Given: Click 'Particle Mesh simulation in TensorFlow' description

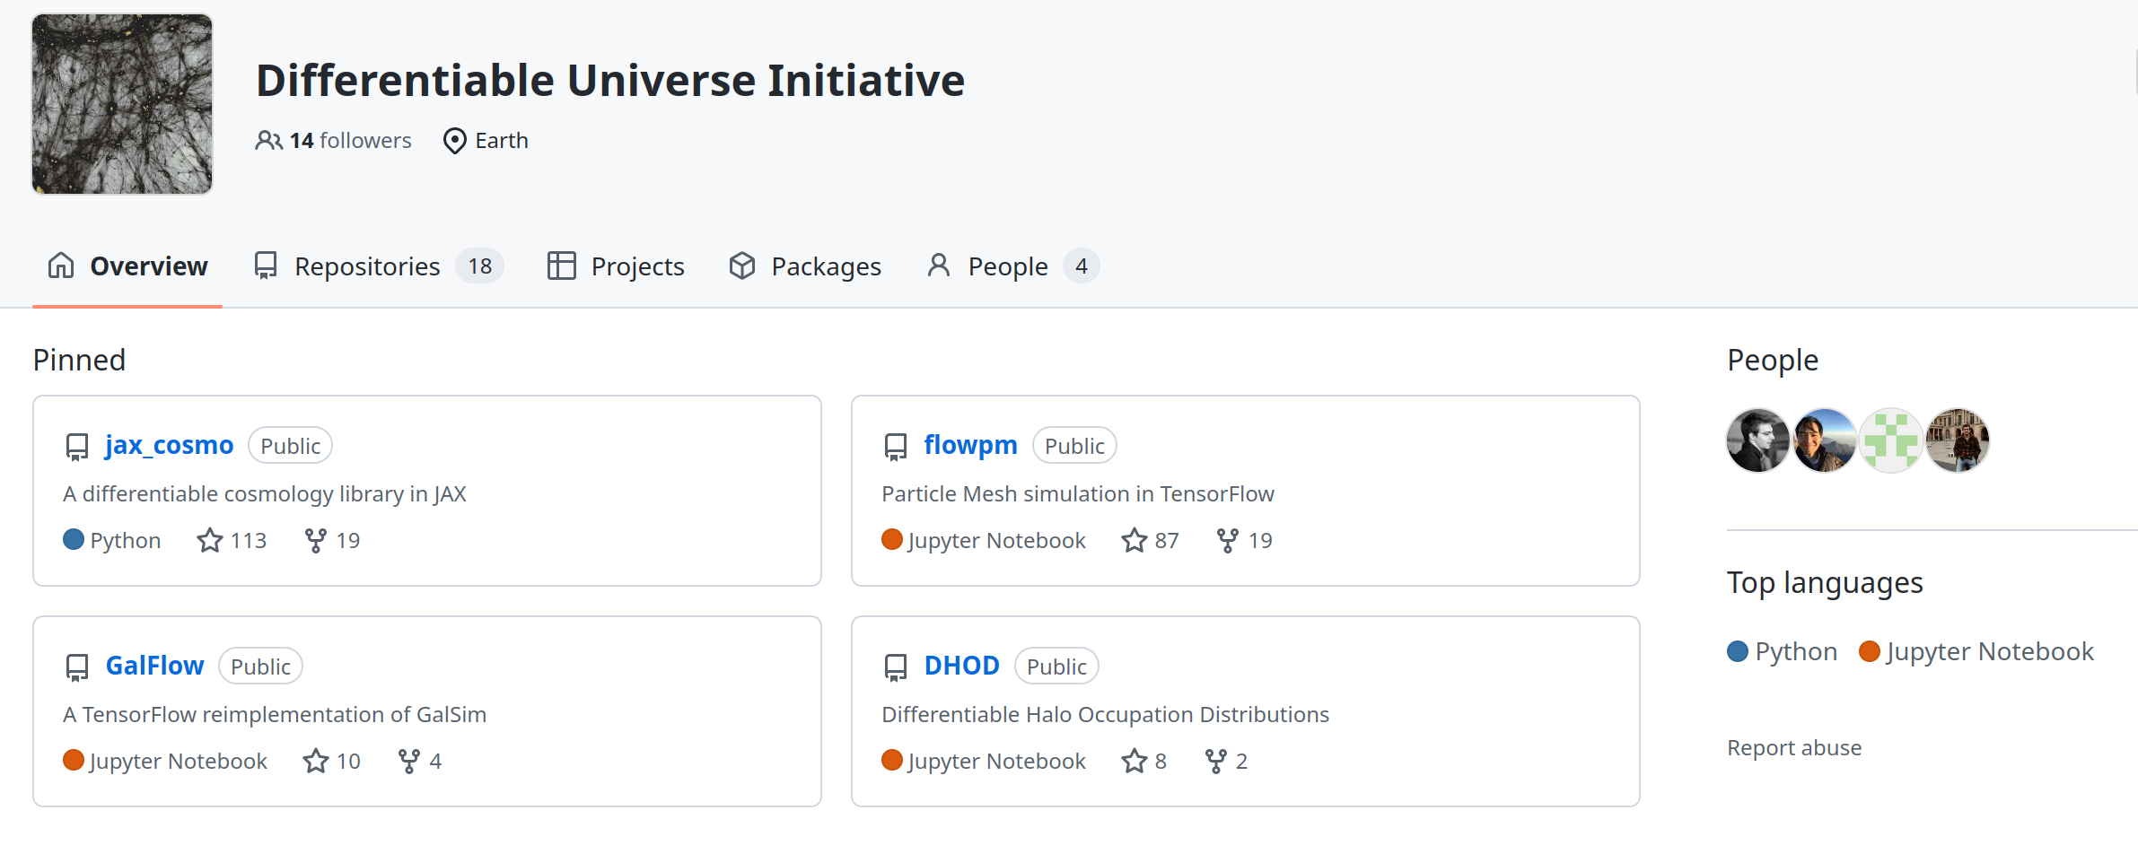Looking at the screenshot, I should (x=1078, y=494).
